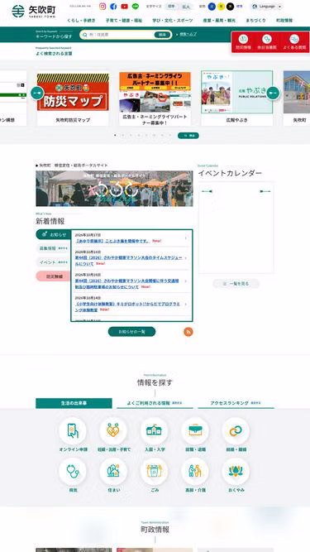Image resolution: width=310 pixels, height=552 pixels.
Task: Click the 一覧を見る calendar button
Action: 236,283
